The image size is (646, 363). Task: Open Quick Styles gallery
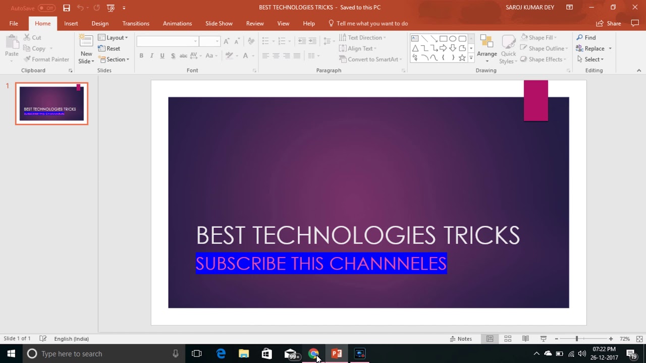click(x=508, y=49)
